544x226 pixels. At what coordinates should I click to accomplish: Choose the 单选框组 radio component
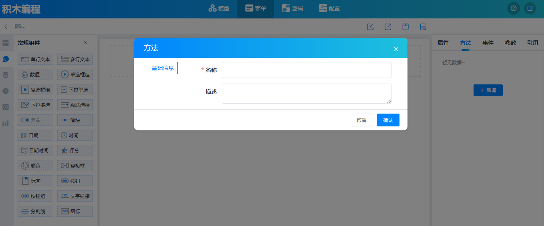coord(75,74)
